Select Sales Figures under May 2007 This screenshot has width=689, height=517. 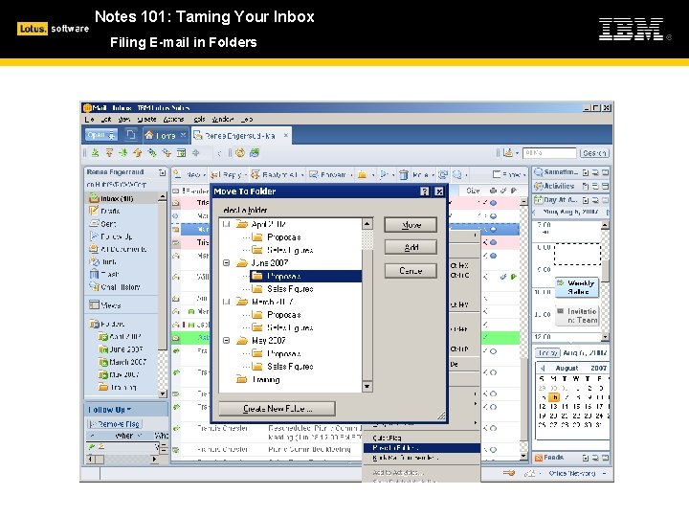(290, 366)
